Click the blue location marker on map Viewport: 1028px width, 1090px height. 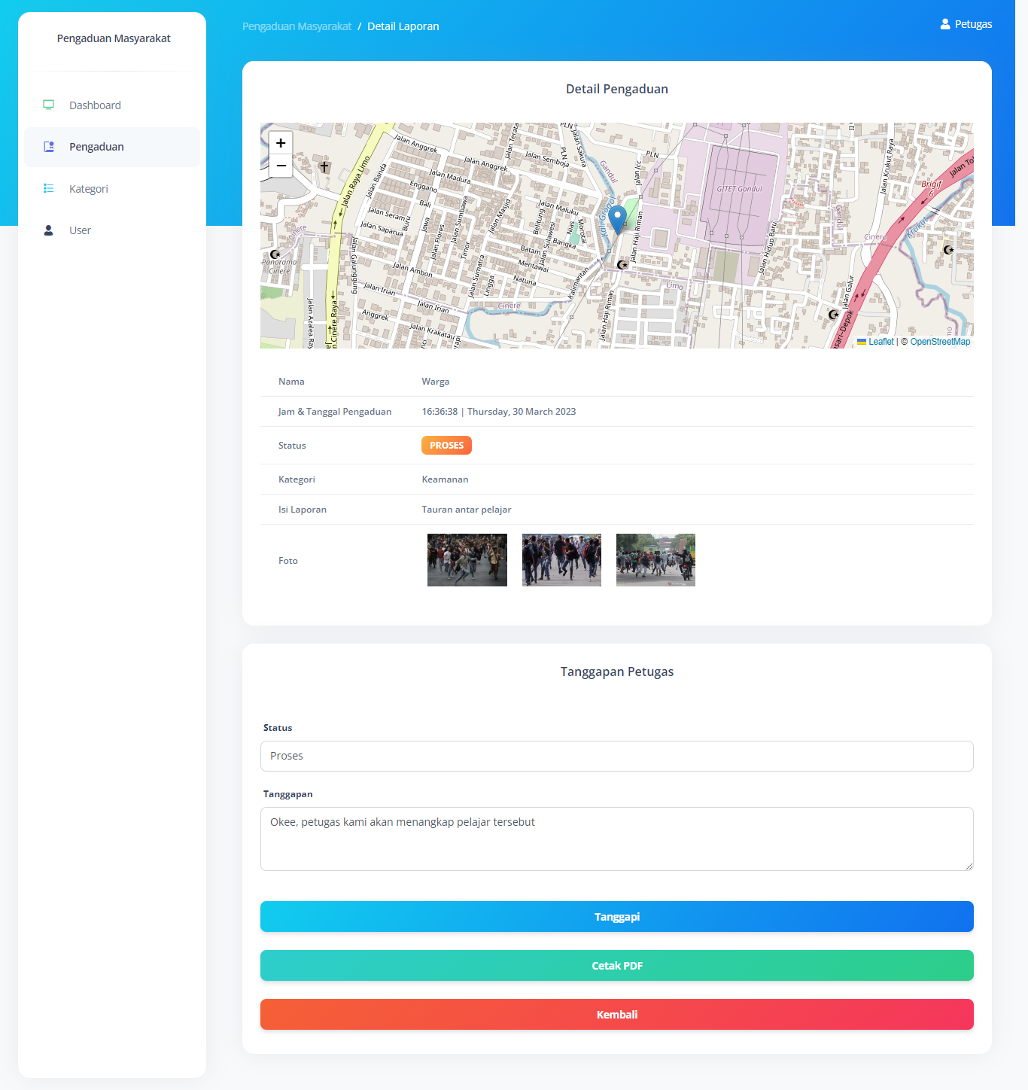(617, 218)
